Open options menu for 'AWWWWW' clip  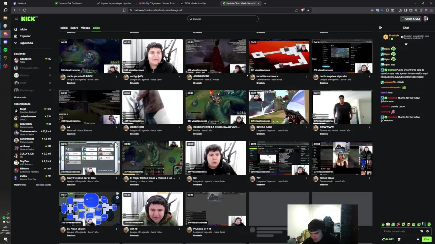point(369,127)
